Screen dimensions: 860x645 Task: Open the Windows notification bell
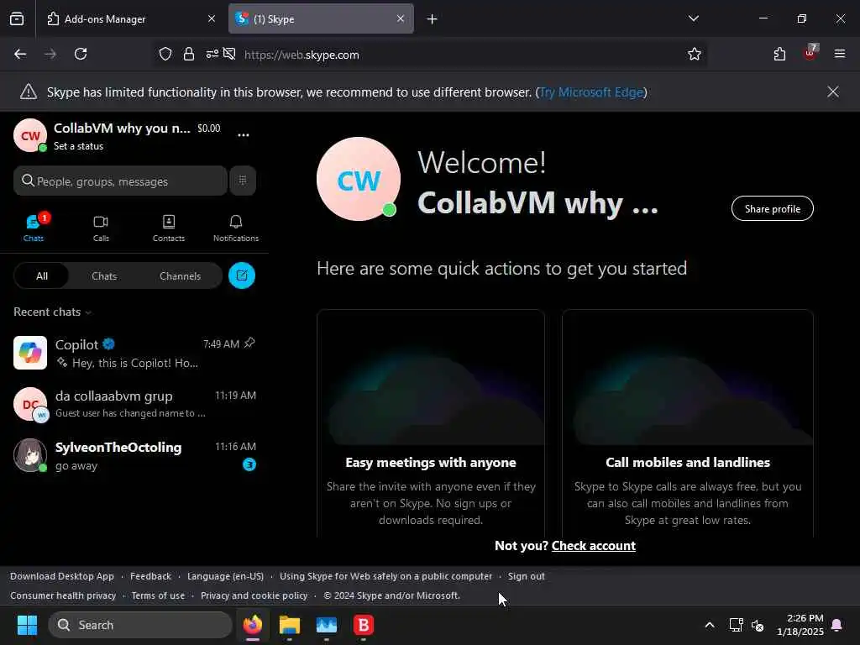837,625
